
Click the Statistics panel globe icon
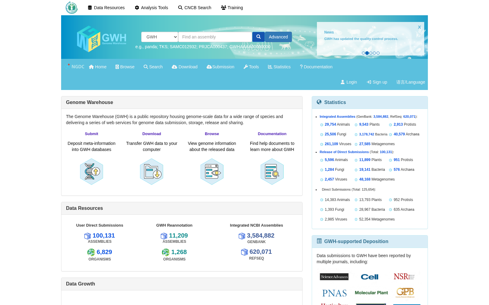(319, 102)
